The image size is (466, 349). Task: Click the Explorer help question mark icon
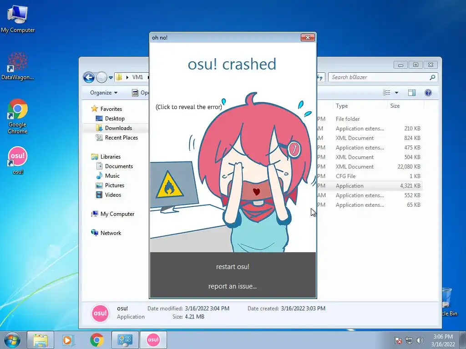[x=428, y=93]
